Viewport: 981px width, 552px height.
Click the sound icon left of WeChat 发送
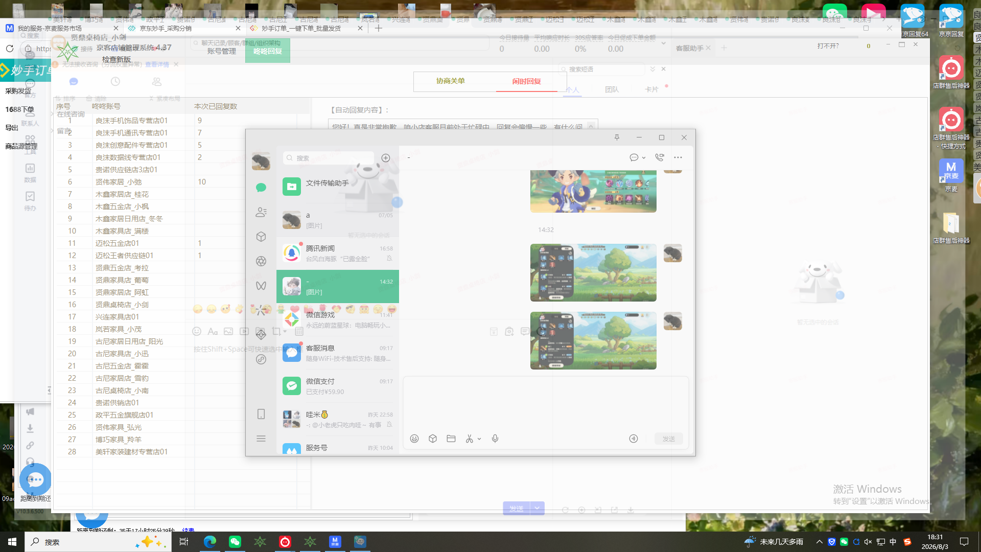tap(634, 439)
